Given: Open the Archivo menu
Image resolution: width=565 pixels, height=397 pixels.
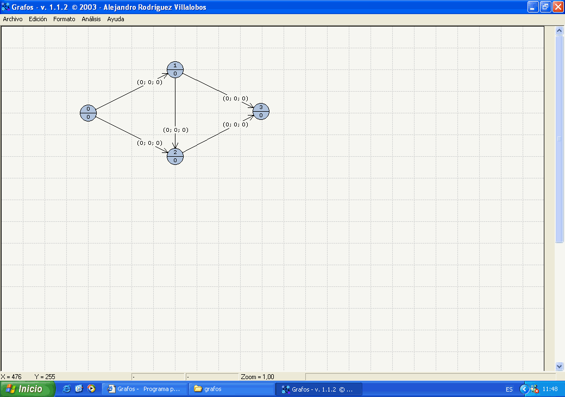Looking at the screenshot, I should coord(13,19).
